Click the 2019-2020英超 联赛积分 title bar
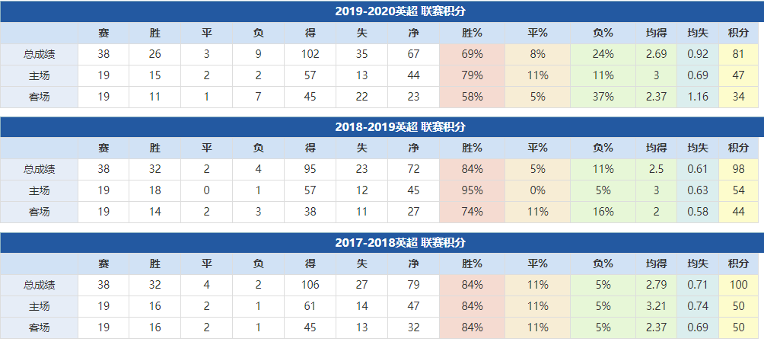The image size is (764, 345). 400,11
